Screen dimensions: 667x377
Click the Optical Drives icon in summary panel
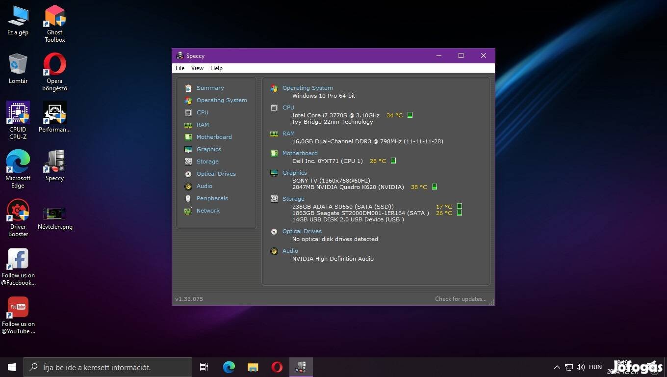tap(274, 231)
